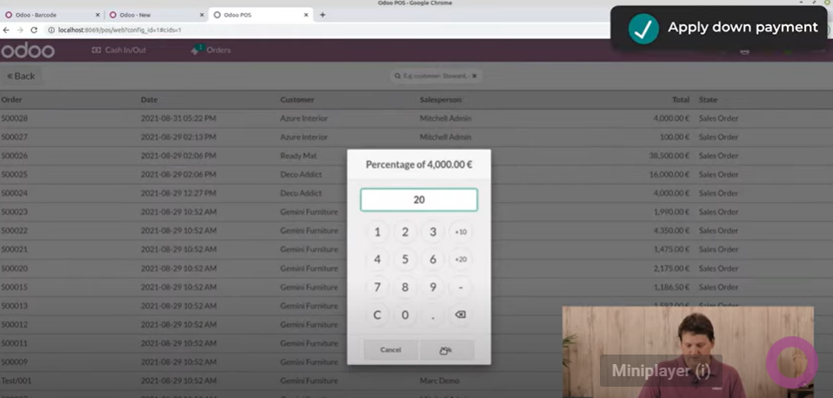Image resolution: width=833 pixels, height=398 pixels.
Task: Confirm the percentage with Ok
Action: click(446, 349)
